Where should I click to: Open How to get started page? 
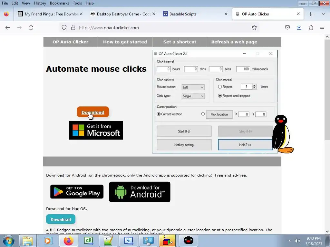pyautogui.click(x=125, y=42)
